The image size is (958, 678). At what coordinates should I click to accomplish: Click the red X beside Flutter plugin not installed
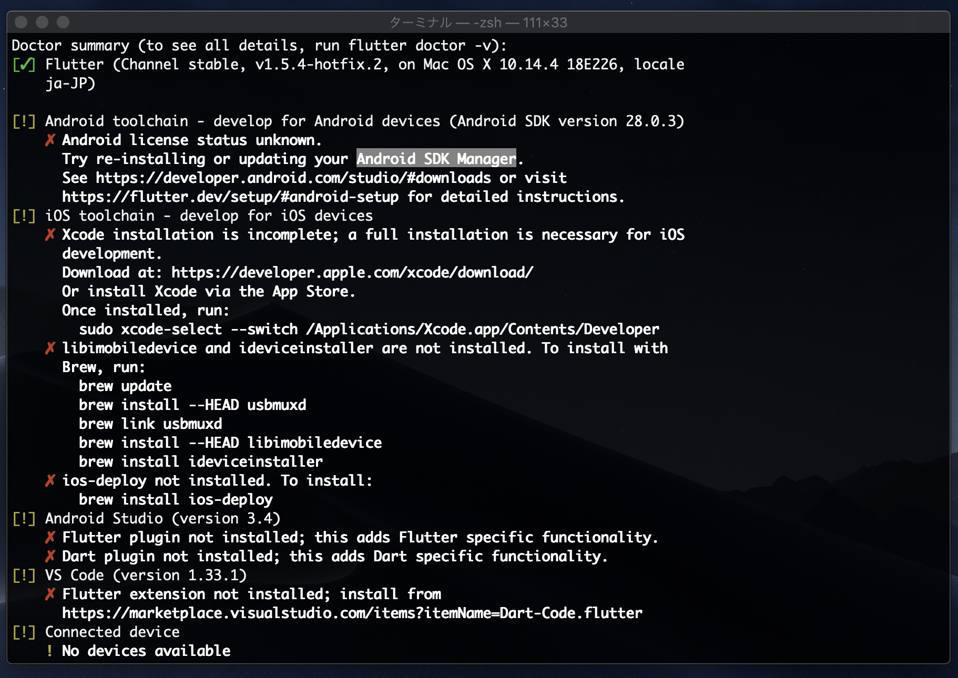tap(50, 538)
